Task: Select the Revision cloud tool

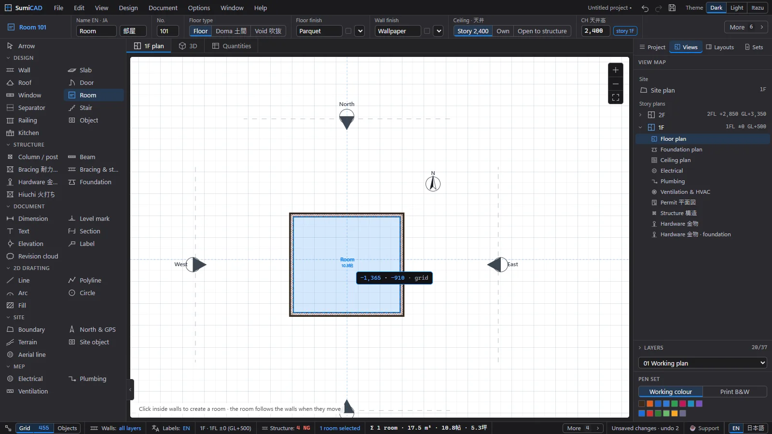Action: coord(32,257)
